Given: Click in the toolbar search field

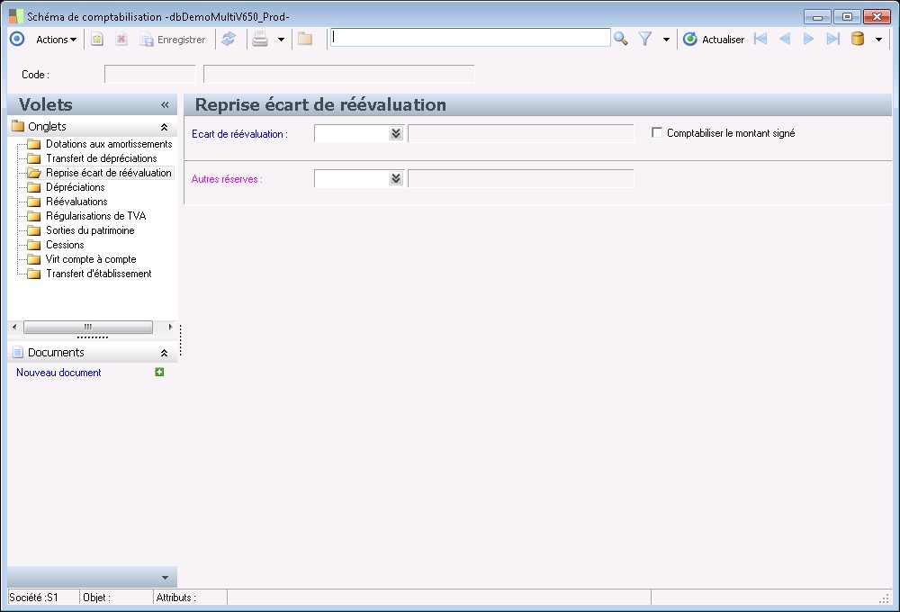Looking at the screenshot, I should coord(470,38).
